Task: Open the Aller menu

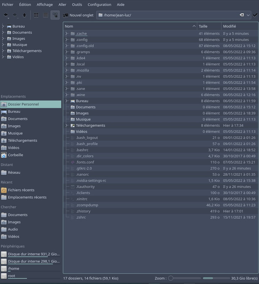Action: coord(62,5)
